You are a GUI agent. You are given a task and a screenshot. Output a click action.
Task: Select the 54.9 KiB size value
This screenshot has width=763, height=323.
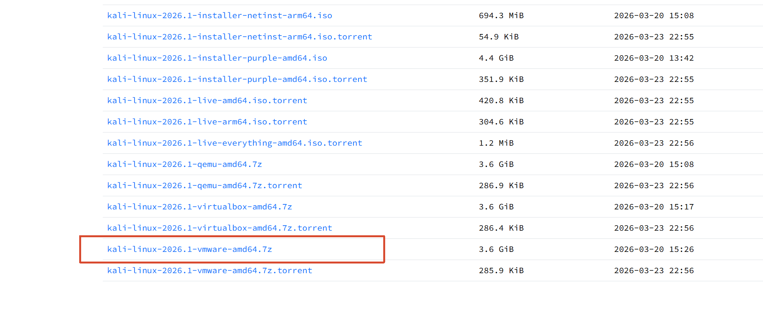pos(499,37)
